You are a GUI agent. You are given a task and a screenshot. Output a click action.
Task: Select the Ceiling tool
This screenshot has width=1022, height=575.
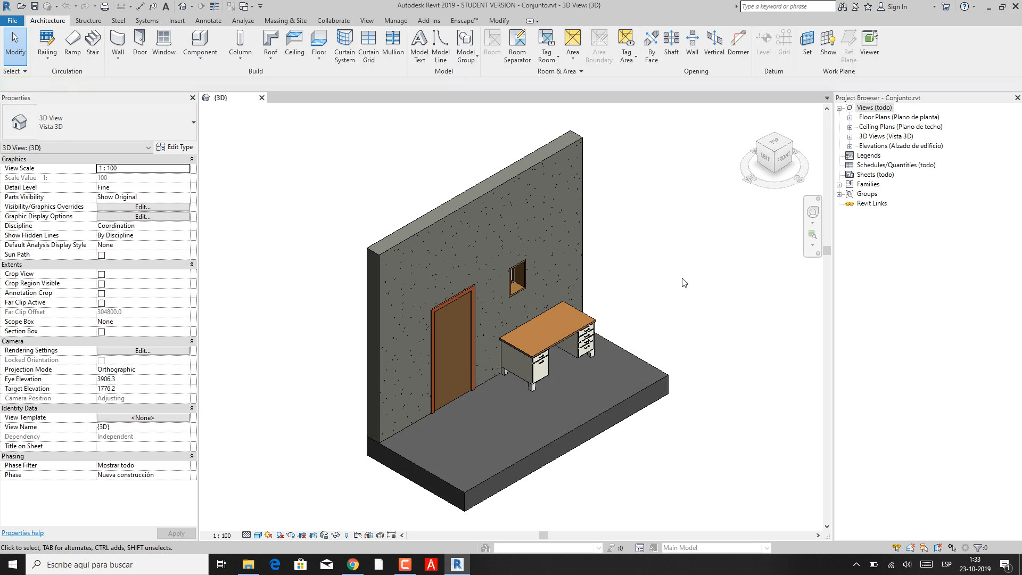(x=294, y=43)
